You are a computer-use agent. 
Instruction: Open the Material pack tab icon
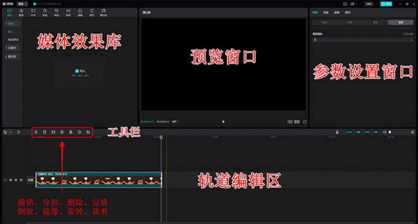pos(103,12)
